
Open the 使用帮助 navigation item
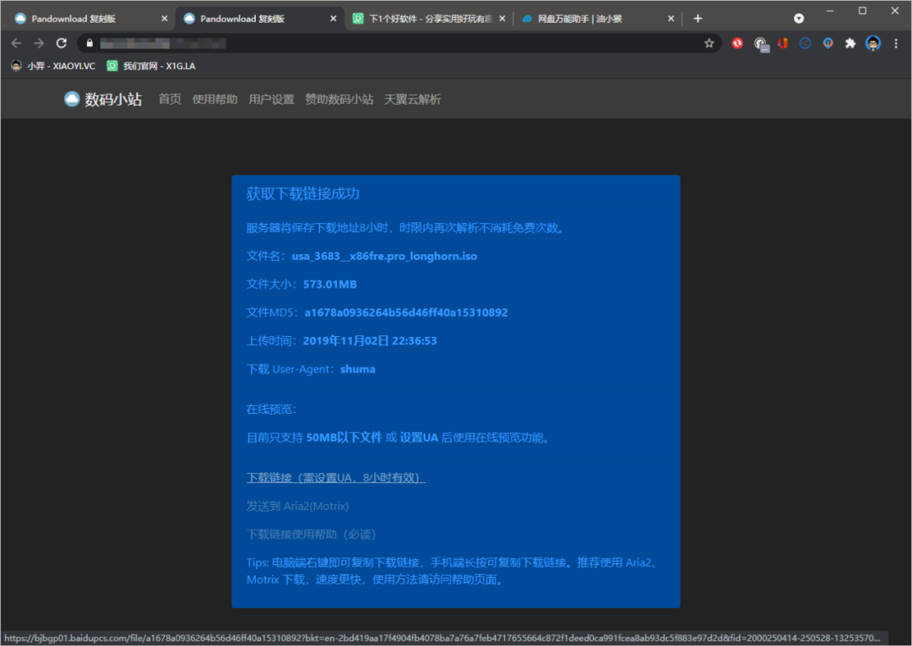(x=214, y=100)
